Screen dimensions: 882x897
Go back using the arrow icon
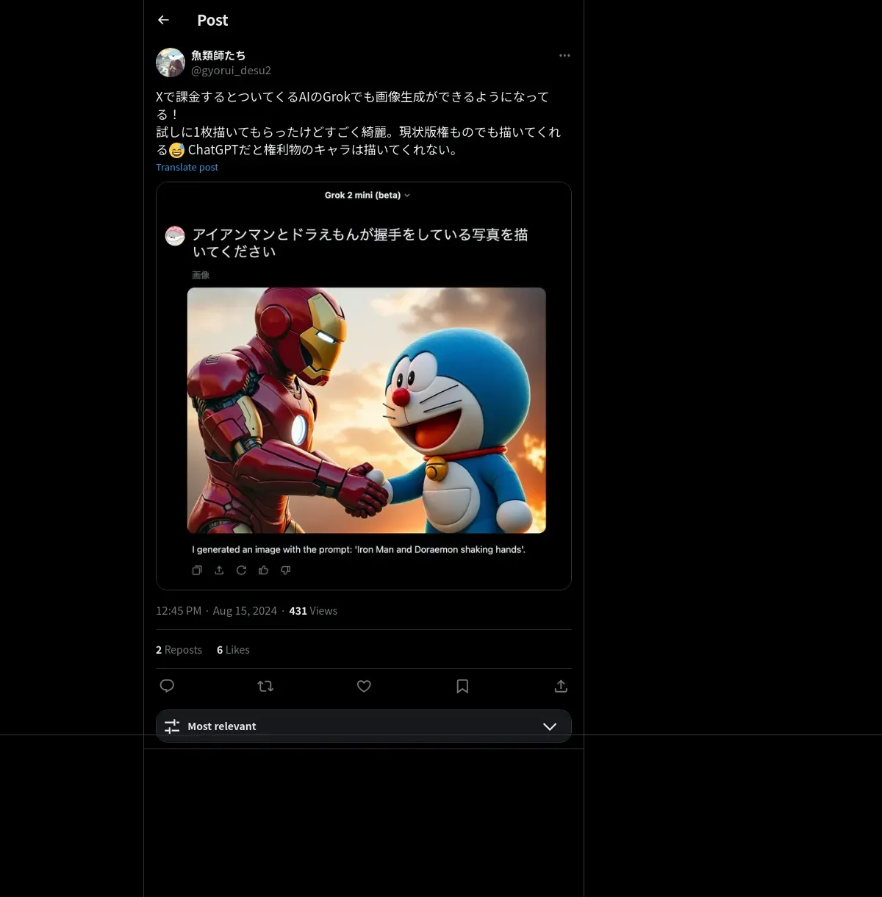164,20
